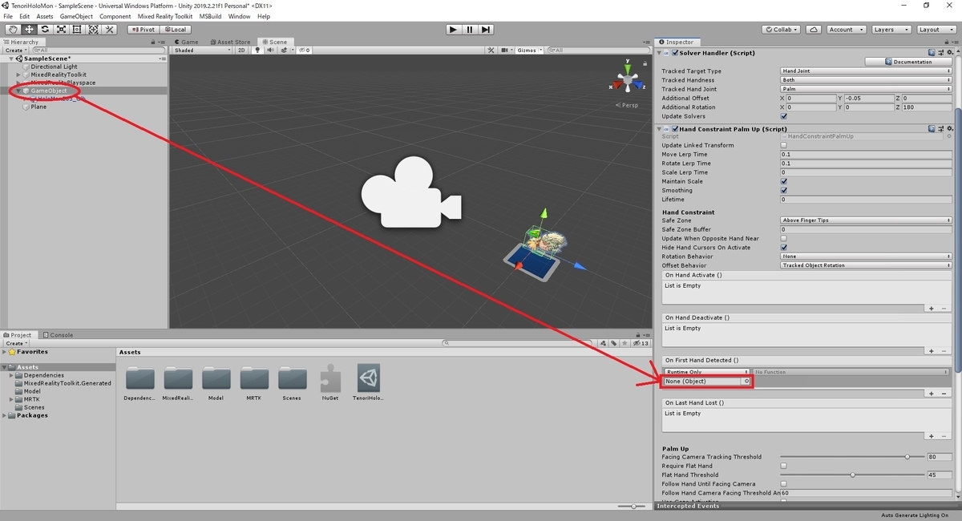
Task: Click Move Lerp Time input field
Action: (x=866, y=154)
